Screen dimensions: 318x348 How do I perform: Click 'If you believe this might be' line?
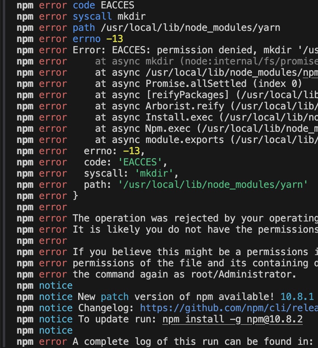167,252
